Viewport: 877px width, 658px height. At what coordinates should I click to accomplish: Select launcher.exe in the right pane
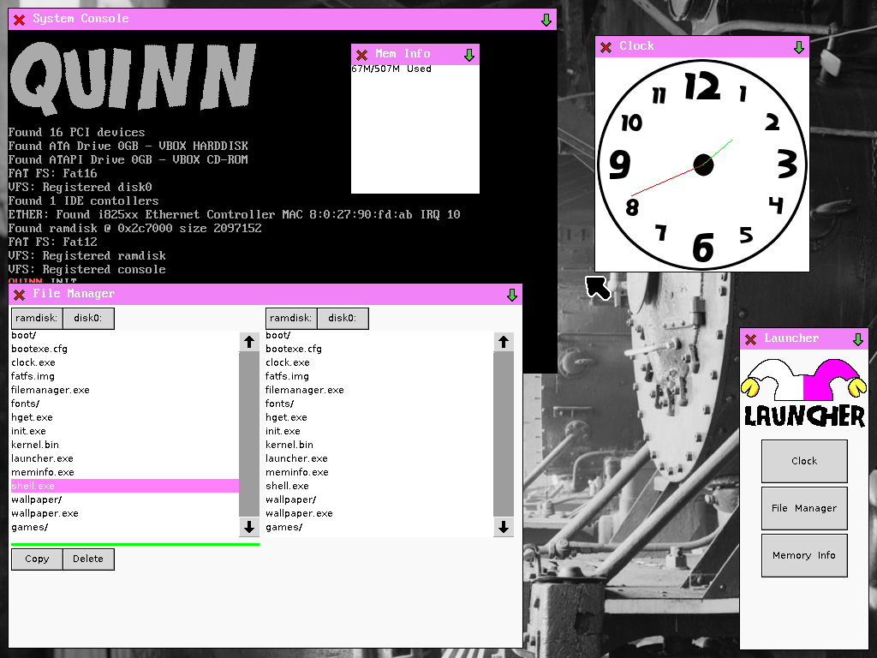tap(379, 459)
